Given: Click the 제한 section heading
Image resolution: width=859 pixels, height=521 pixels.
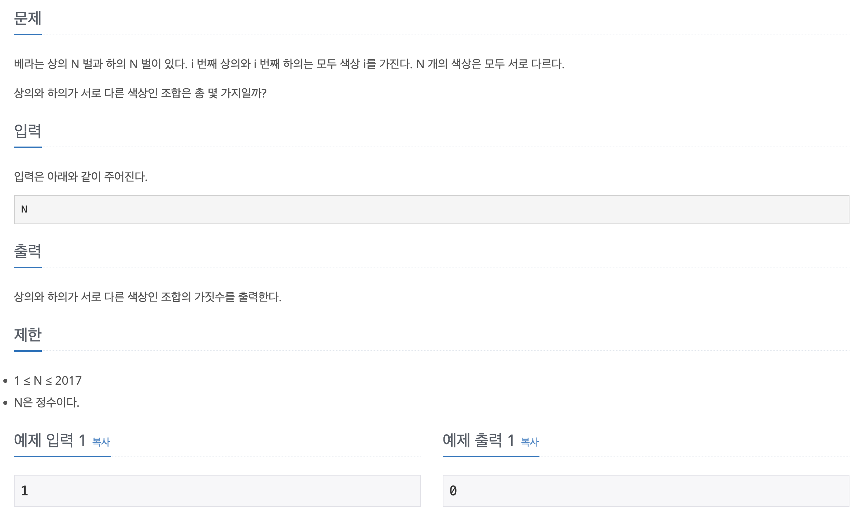Looking at the screenshot, I should [x=28, y=335].
